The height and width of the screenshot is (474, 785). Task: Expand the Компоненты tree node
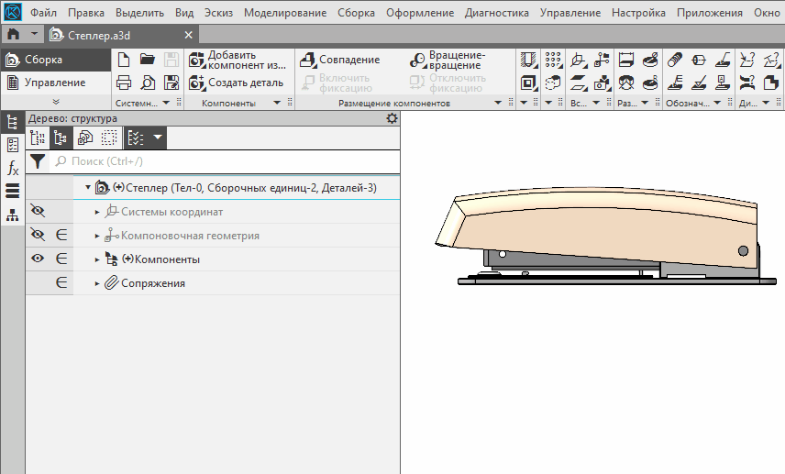pyautogui.click(x=97, y=259)
